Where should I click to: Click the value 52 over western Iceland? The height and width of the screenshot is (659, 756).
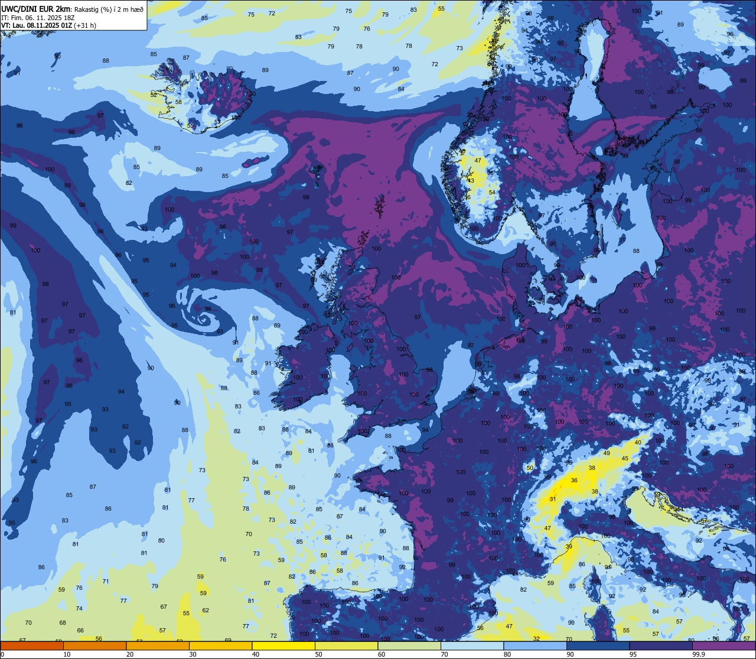[x=154, y=95]
